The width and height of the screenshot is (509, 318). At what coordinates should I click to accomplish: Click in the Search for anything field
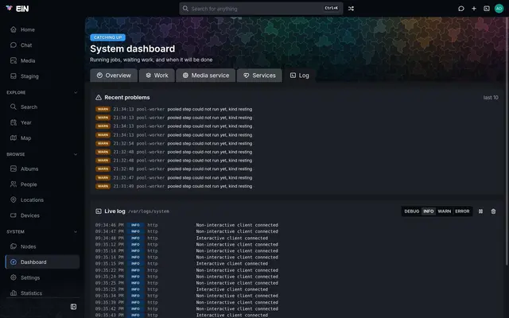tap(261, 9)
